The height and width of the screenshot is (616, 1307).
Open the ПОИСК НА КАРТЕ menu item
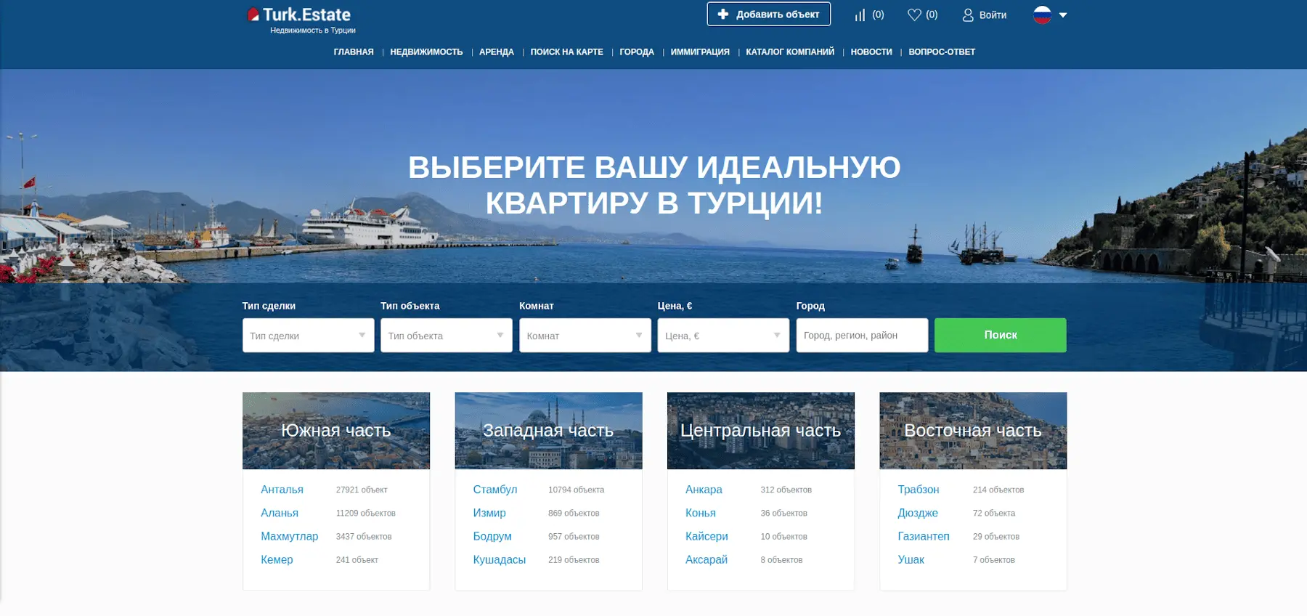pos(566,52)
